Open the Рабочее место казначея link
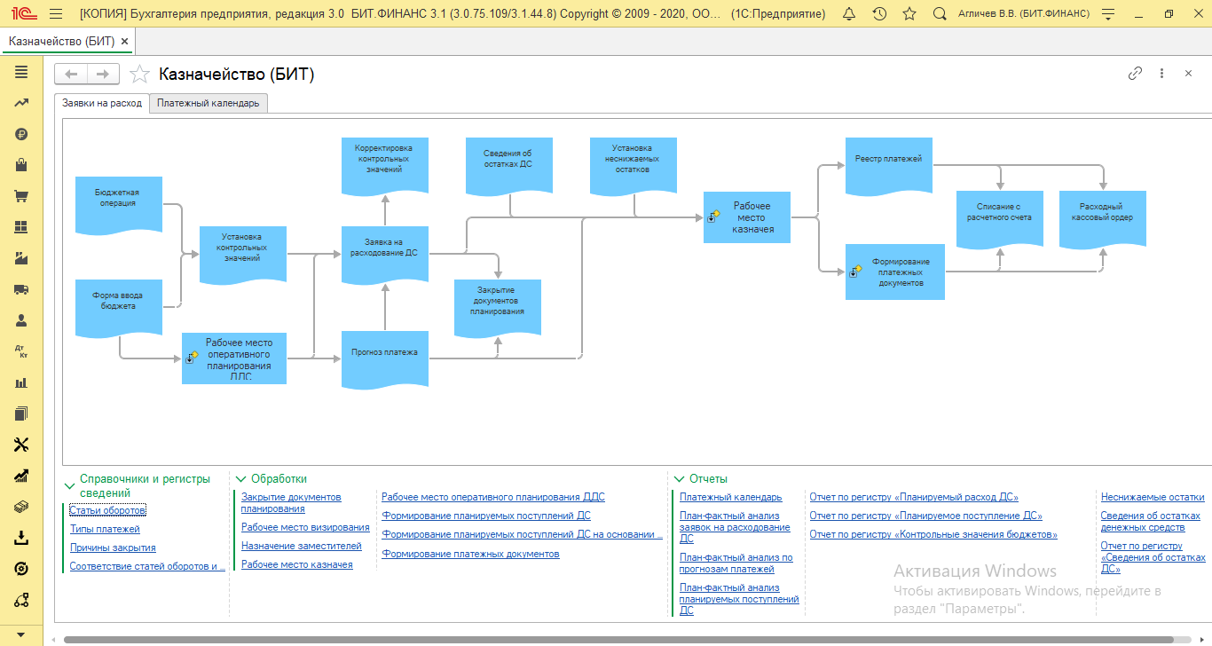 tap(296, 564)
